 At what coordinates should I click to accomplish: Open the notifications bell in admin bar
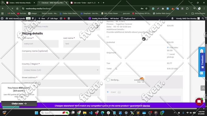tap(172, 18)
